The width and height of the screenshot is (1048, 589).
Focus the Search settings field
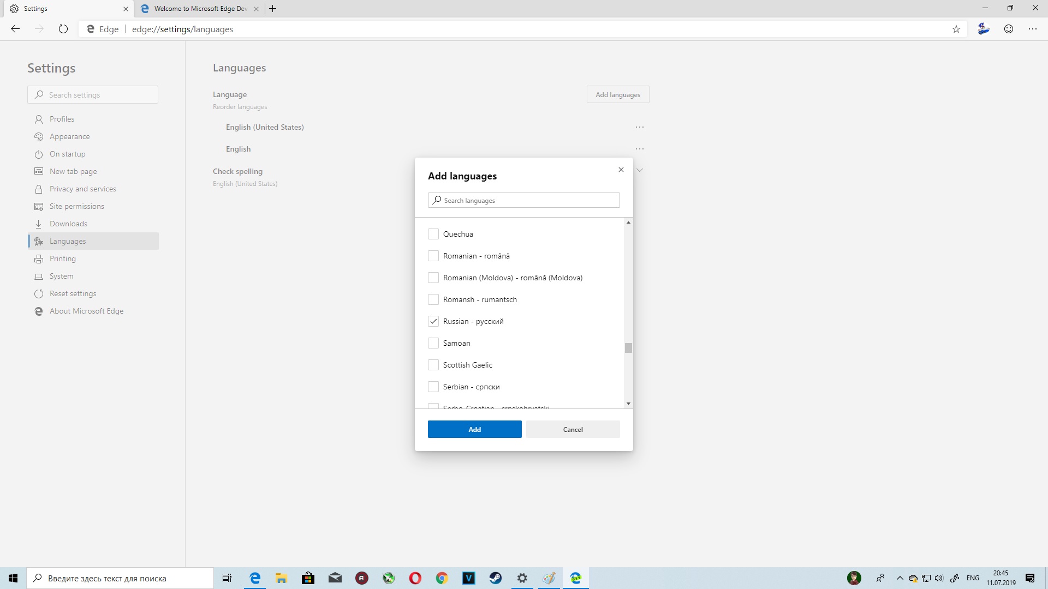93,94
